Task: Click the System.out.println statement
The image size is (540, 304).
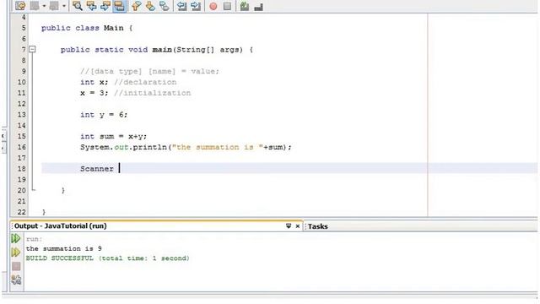Action: 186,147
